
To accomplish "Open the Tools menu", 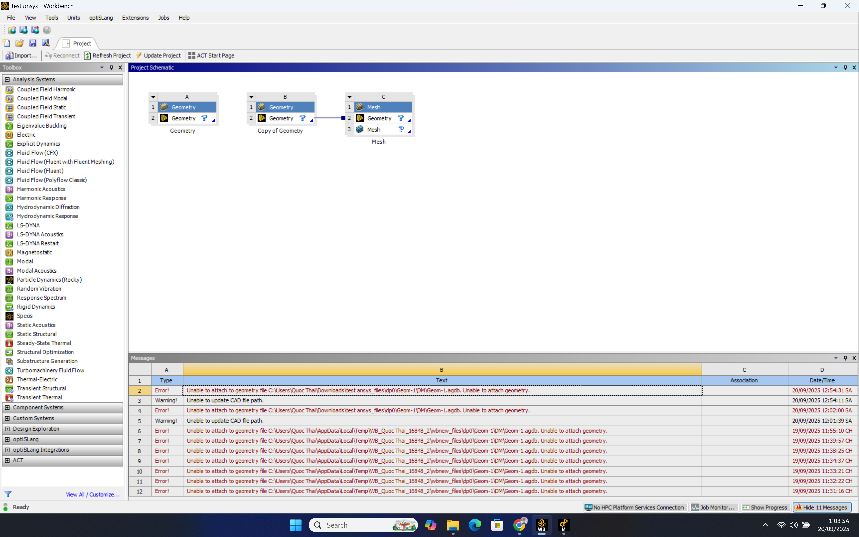I will tap(51, 18).
